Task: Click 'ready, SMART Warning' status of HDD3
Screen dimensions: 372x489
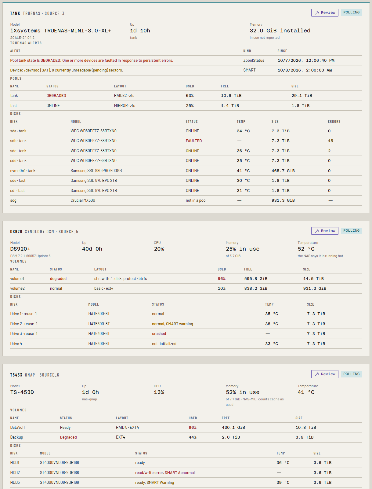Action: point(154,483)
